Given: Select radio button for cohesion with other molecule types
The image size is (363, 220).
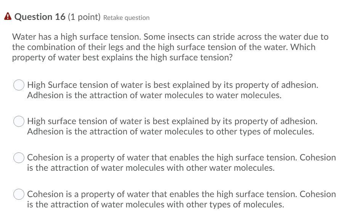Looking at the screenshot, I should [19, 194].
